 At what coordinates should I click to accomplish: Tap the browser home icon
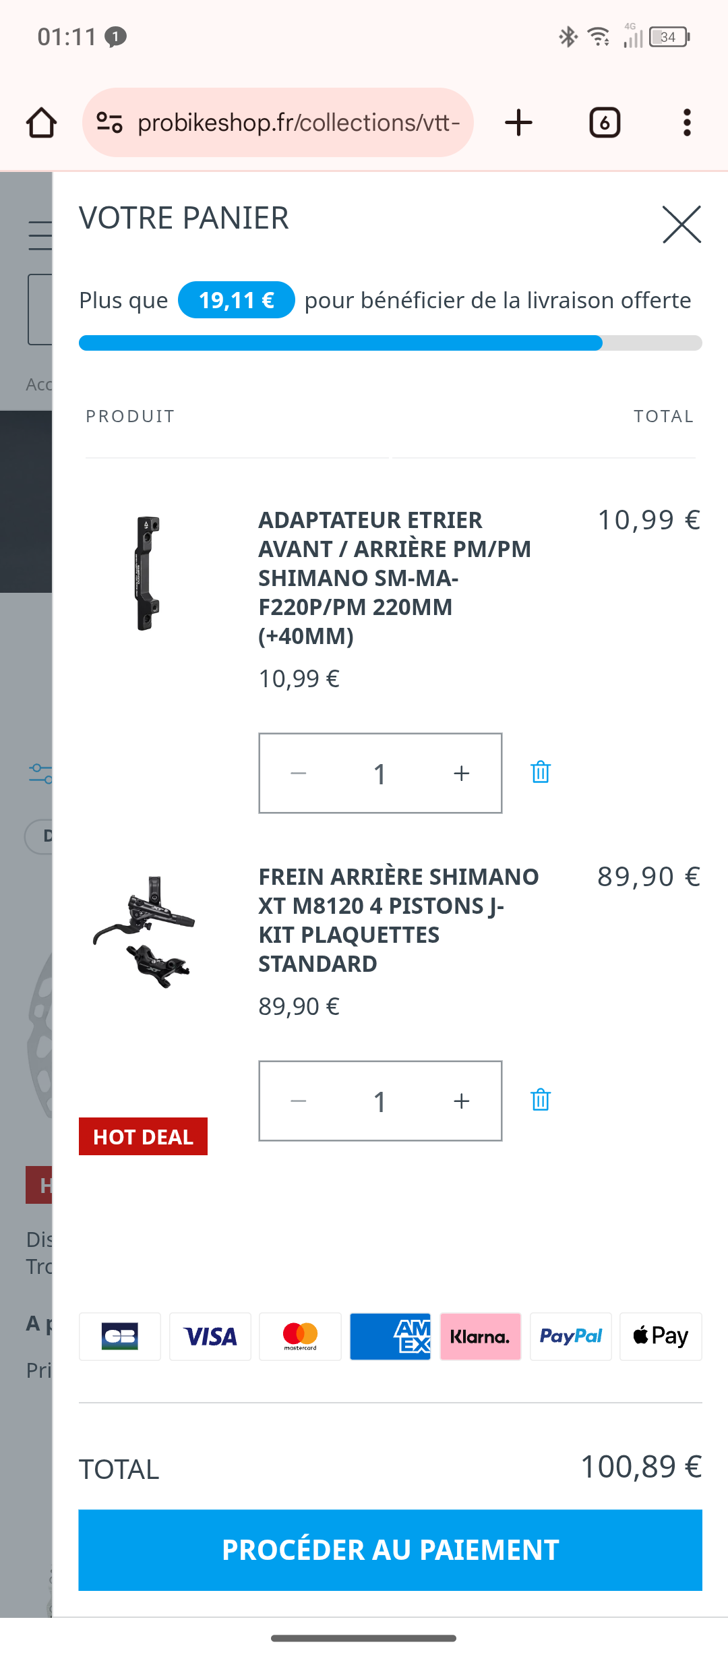41,123
